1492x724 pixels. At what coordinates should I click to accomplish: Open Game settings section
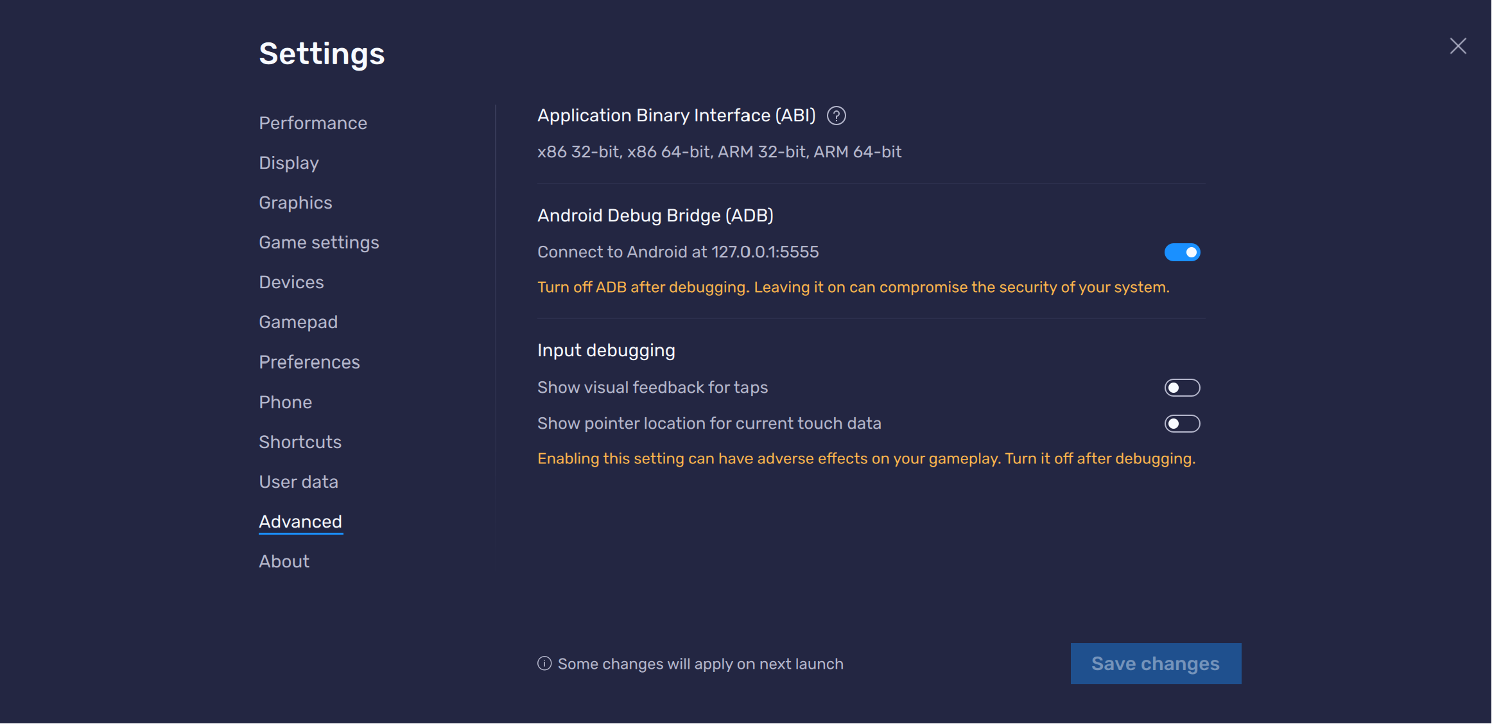319,243
